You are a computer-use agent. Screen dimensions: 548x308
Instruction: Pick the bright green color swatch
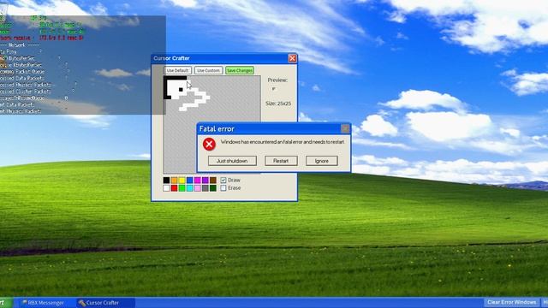[x=182, y=188]
